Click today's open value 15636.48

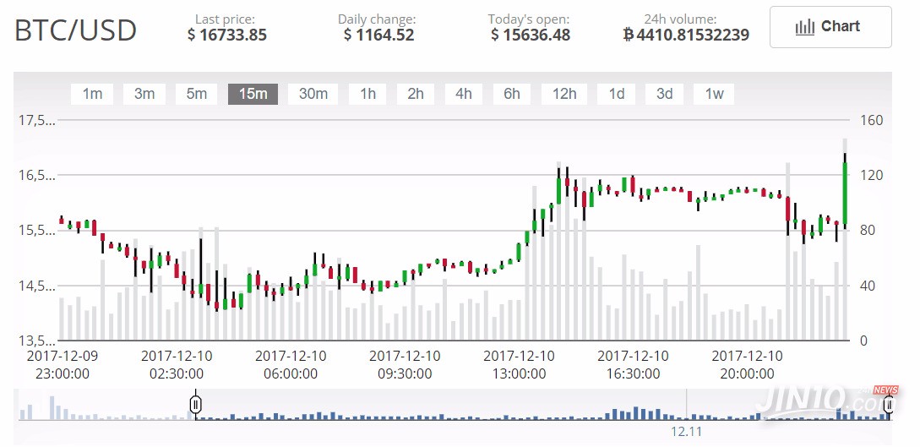(x=531, y=35)
